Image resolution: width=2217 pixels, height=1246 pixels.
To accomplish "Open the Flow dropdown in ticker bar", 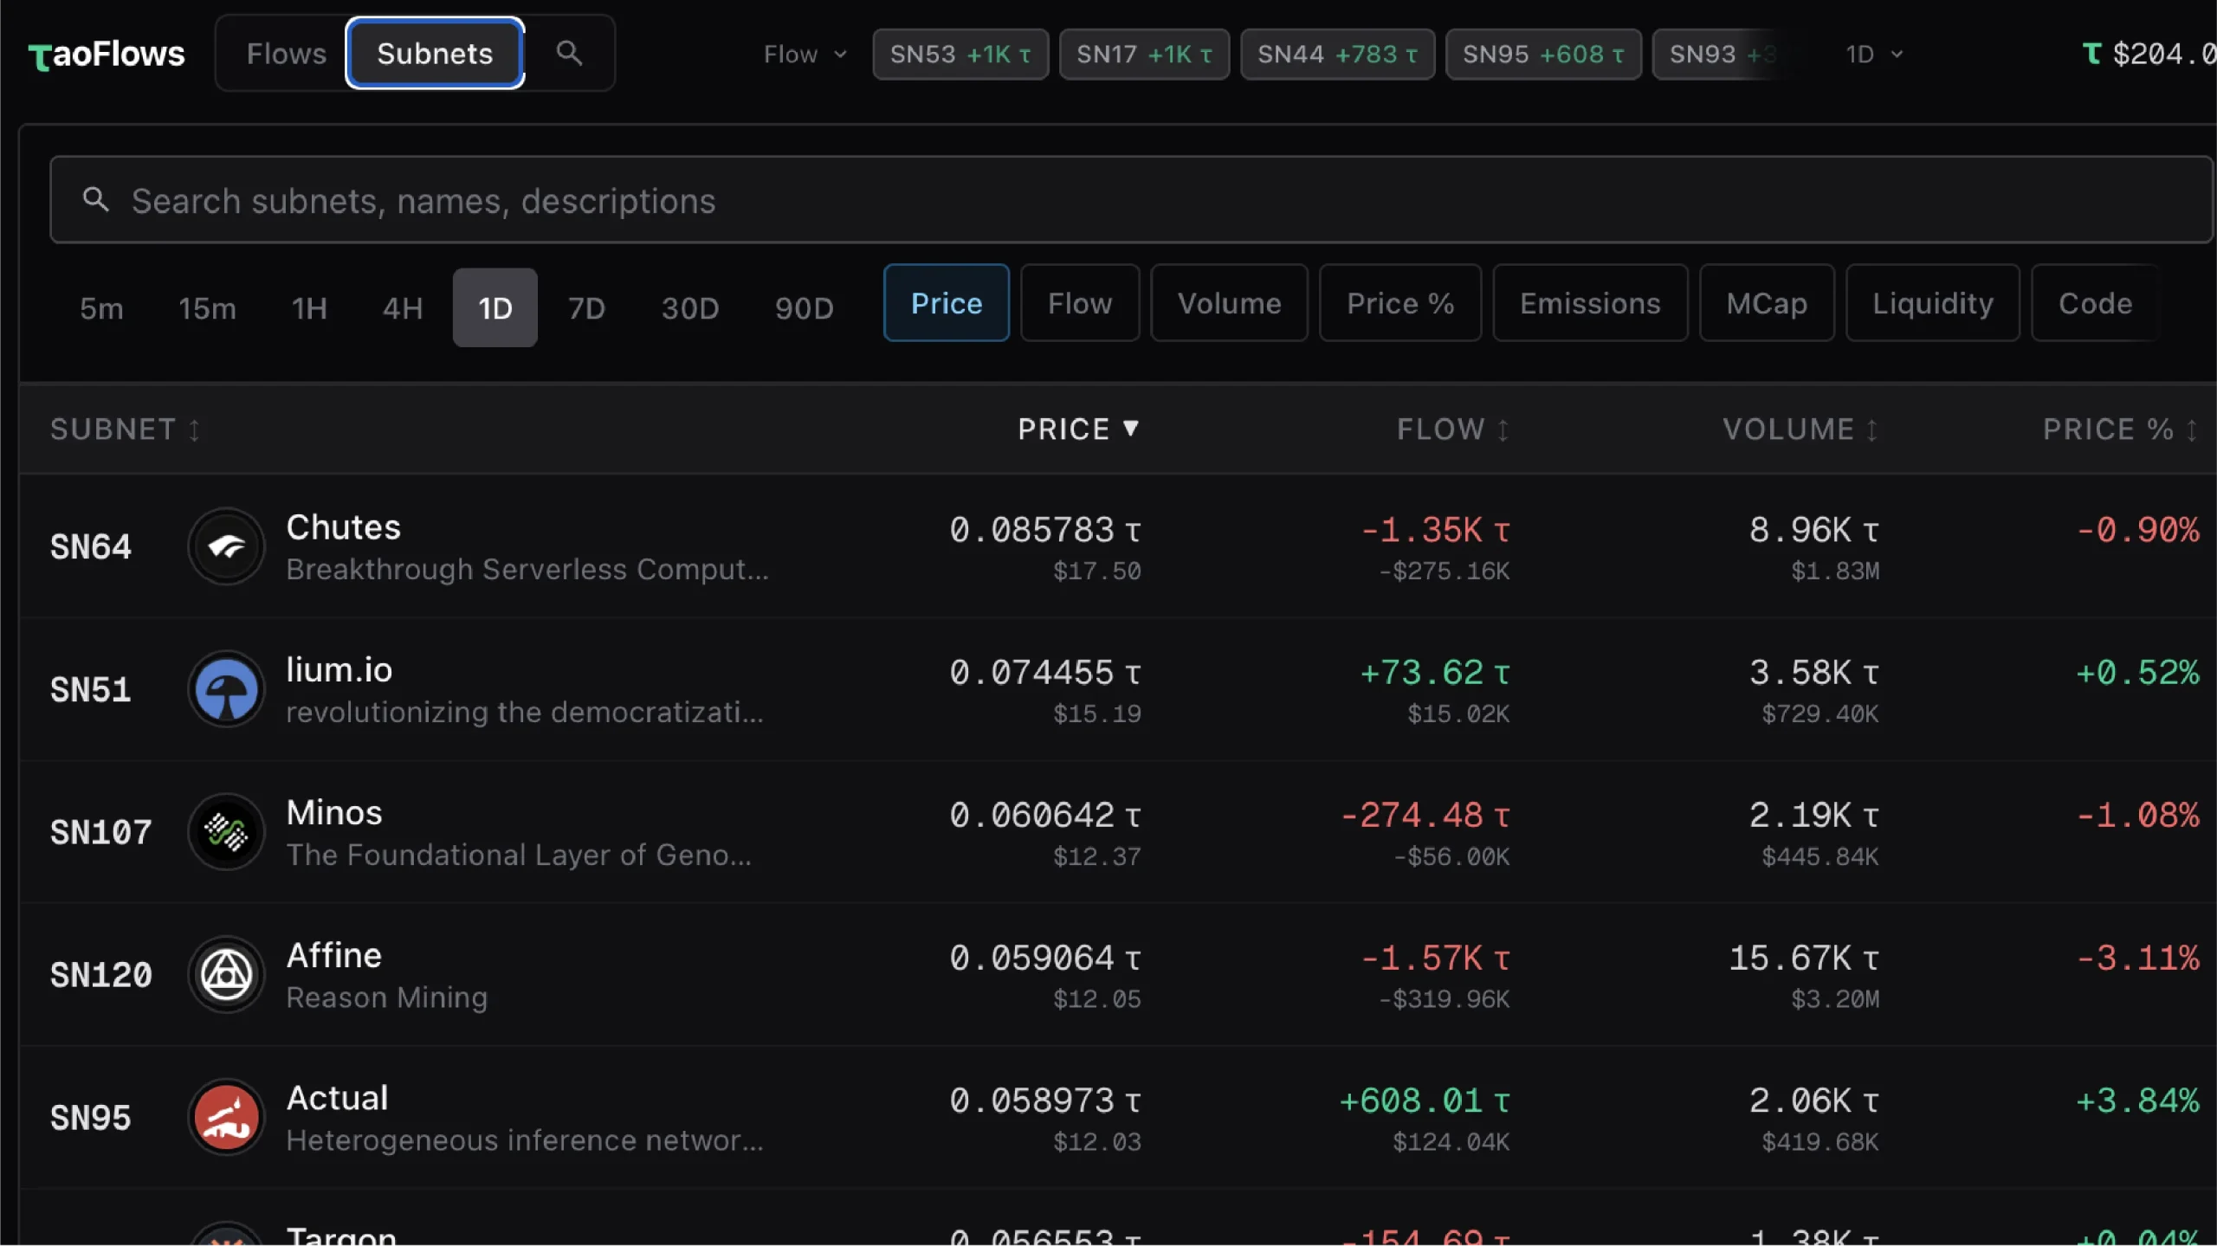I will click(805, 54).
